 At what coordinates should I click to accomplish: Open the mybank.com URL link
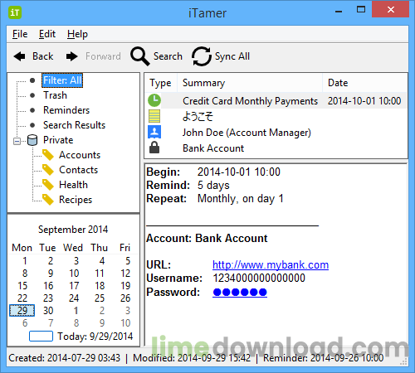271,264
